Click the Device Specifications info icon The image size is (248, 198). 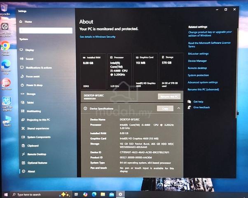(85, 108)
